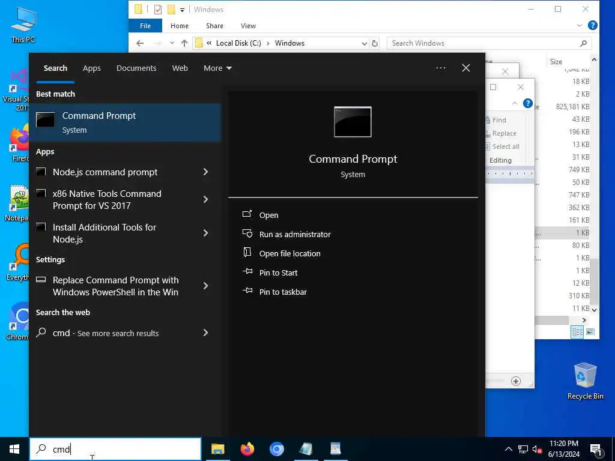Click the taskbar clock showing 11:20 PM
615x461 pixels.
[x=563, y=449]
